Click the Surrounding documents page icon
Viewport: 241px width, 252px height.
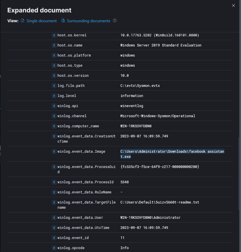pyautogui.click(x=63, y=21)
